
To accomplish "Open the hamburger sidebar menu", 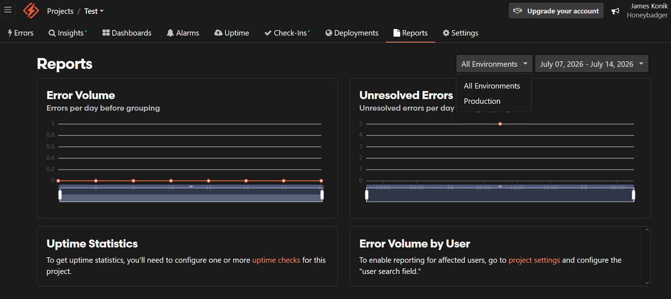I will [x=8, y=10].
